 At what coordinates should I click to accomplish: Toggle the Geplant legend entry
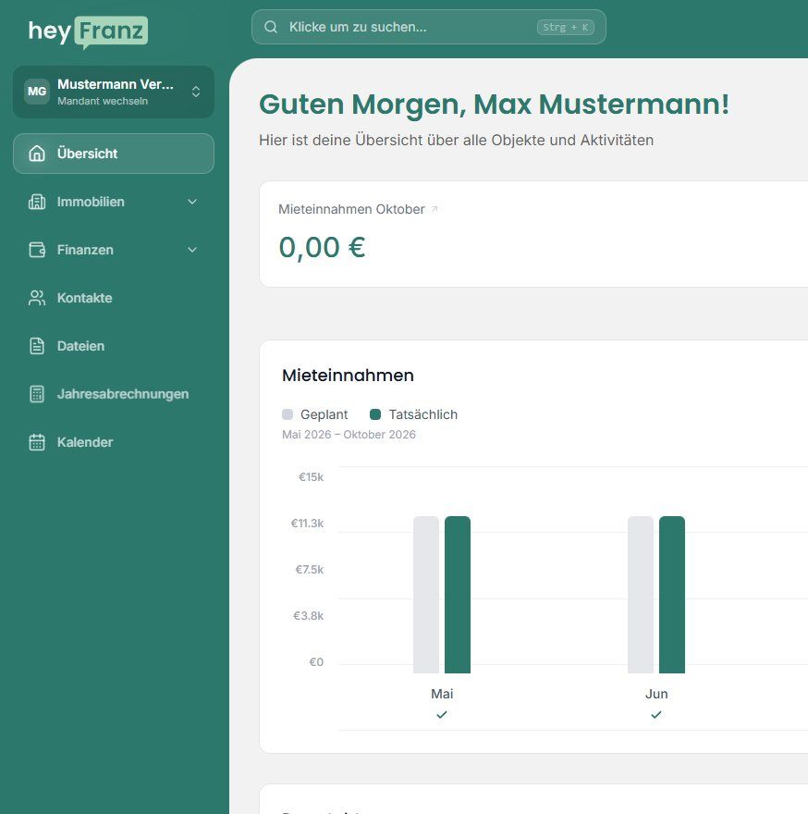pos(315,414)
